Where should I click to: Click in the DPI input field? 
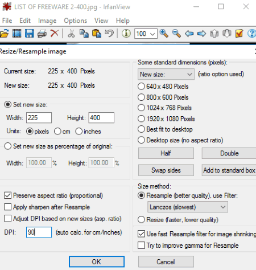tap(39, 232)
